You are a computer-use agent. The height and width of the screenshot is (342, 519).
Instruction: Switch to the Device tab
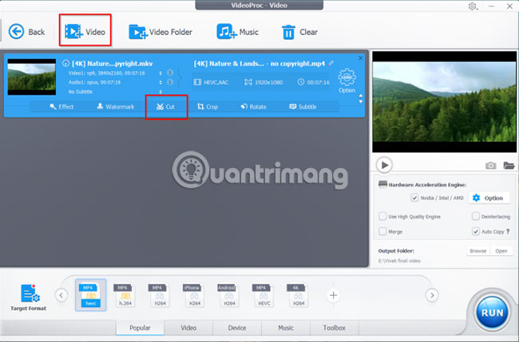(237, 328)
